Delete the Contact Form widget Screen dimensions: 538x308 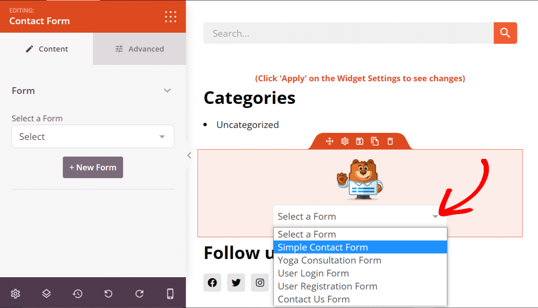coord(390,141)
